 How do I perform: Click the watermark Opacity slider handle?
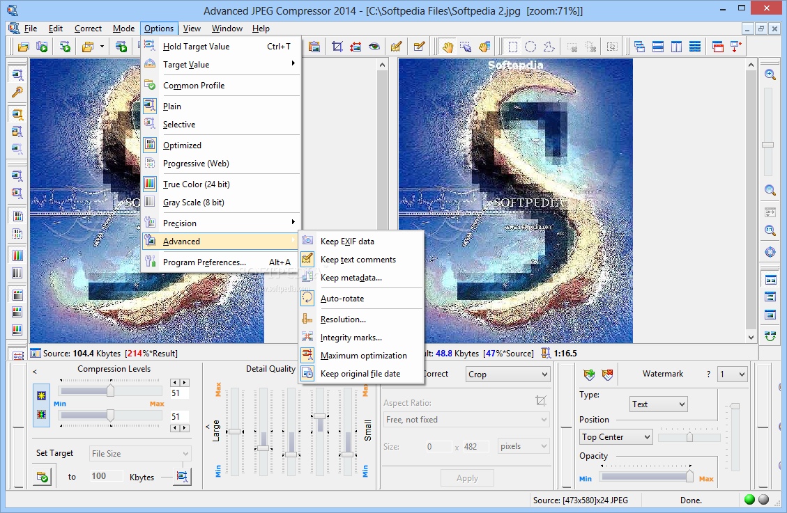(689, 475)
